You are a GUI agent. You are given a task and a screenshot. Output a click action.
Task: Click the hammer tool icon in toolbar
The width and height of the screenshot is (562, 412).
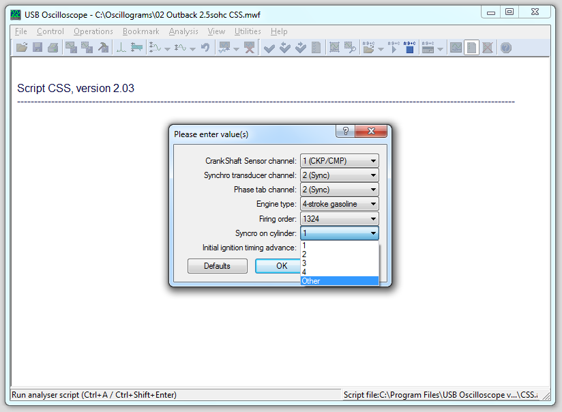[x=103, y=48]
